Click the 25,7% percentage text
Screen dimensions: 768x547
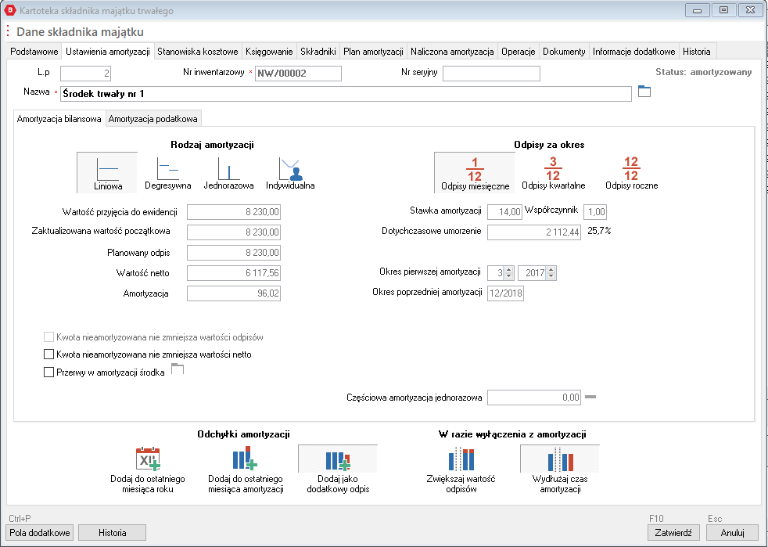[x=599, y=231]
